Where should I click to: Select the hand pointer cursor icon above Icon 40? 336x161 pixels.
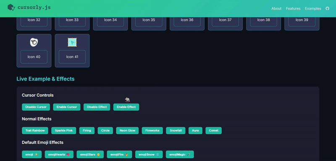(34, 42)
